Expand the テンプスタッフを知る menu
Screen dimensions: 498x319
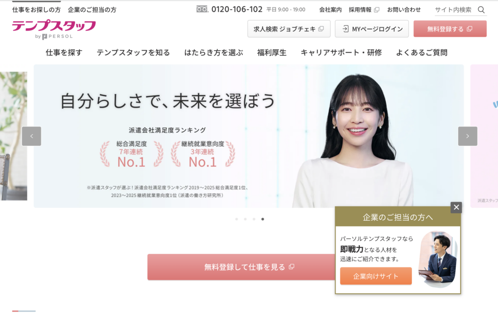pos(133,53)
